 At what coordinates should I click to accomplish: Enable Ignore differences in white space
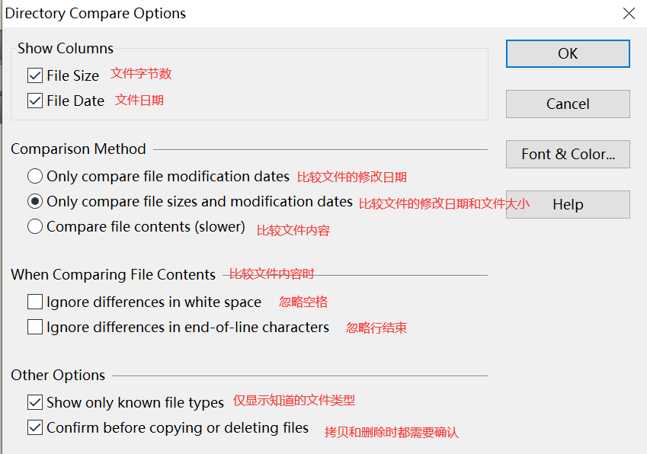coord(35,302)
